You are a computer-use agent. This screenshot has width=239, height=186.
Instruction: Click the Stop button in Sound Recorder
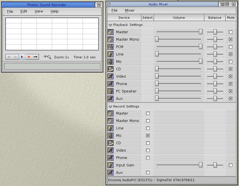click(x=9, y=57)
